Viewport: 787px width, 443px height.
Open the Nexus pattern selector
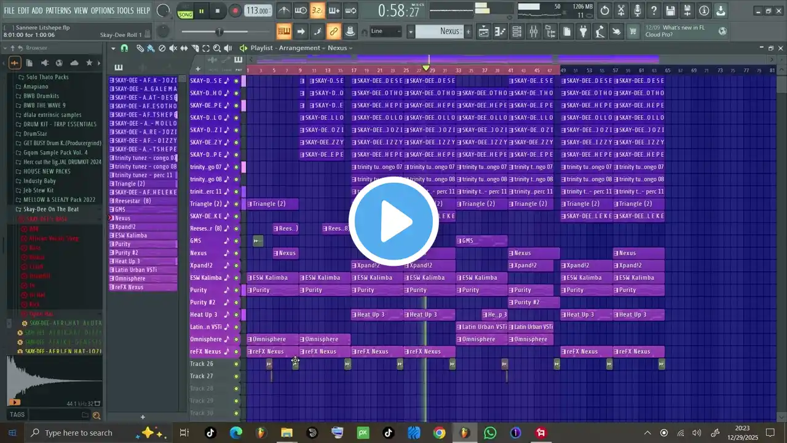point(439,31)
